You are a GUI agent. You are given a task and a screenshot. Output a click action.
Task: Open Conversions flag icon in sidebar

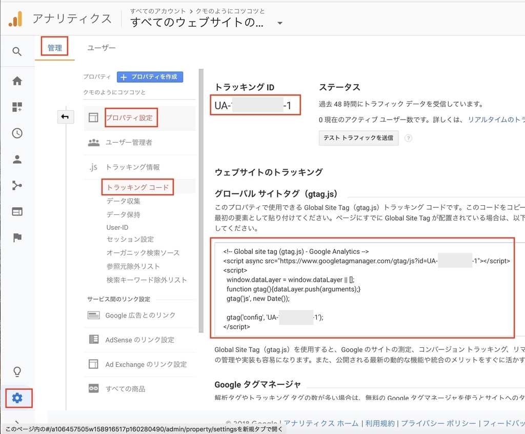(x=17, y=238)
